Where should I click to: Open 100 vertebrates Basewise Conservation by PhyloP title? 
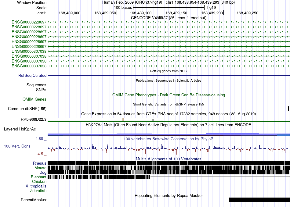169,139
